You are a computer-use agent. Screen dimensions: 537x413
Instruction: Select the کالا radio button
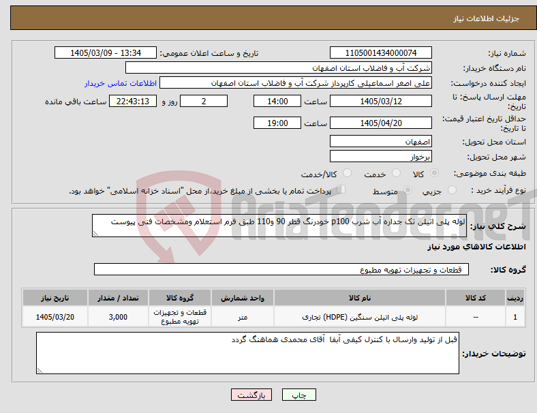click(434, 173)
